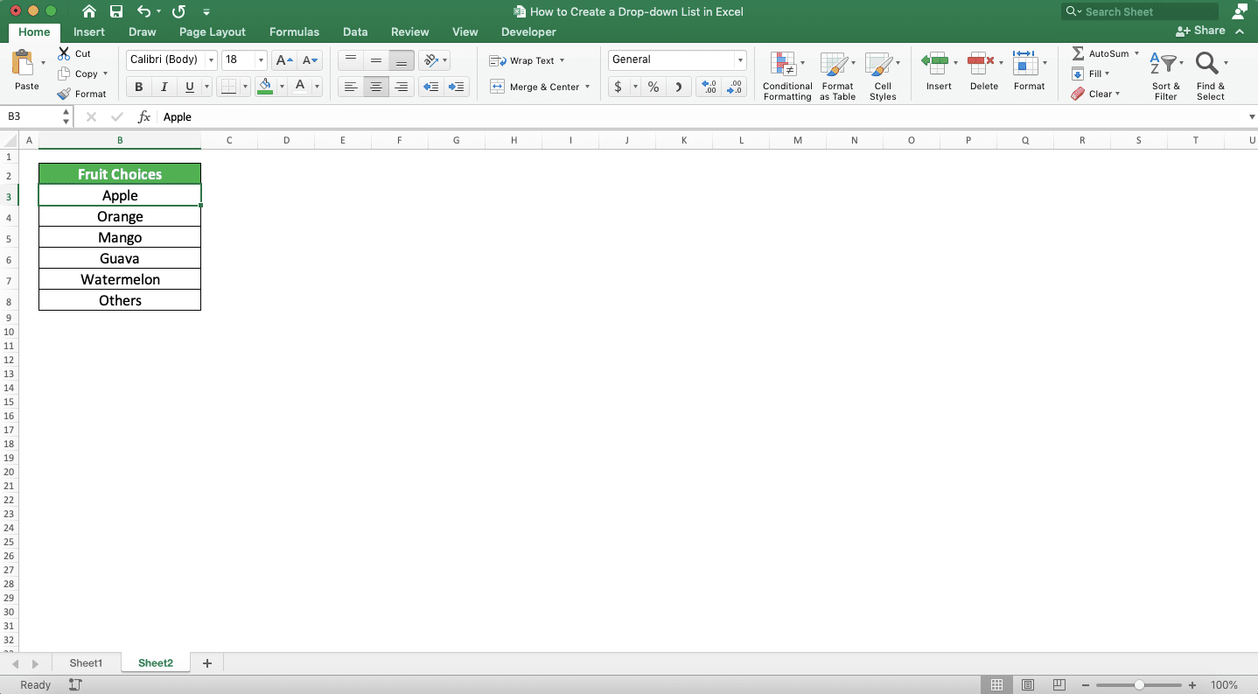Insert function using the fx icon

click(144, 116)
